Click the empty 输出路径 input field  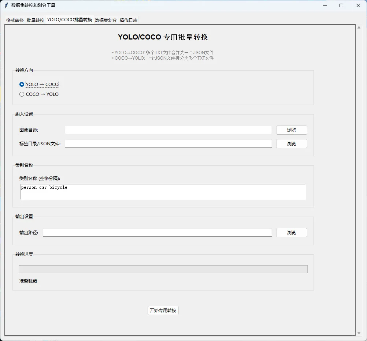tap(157, 232)
